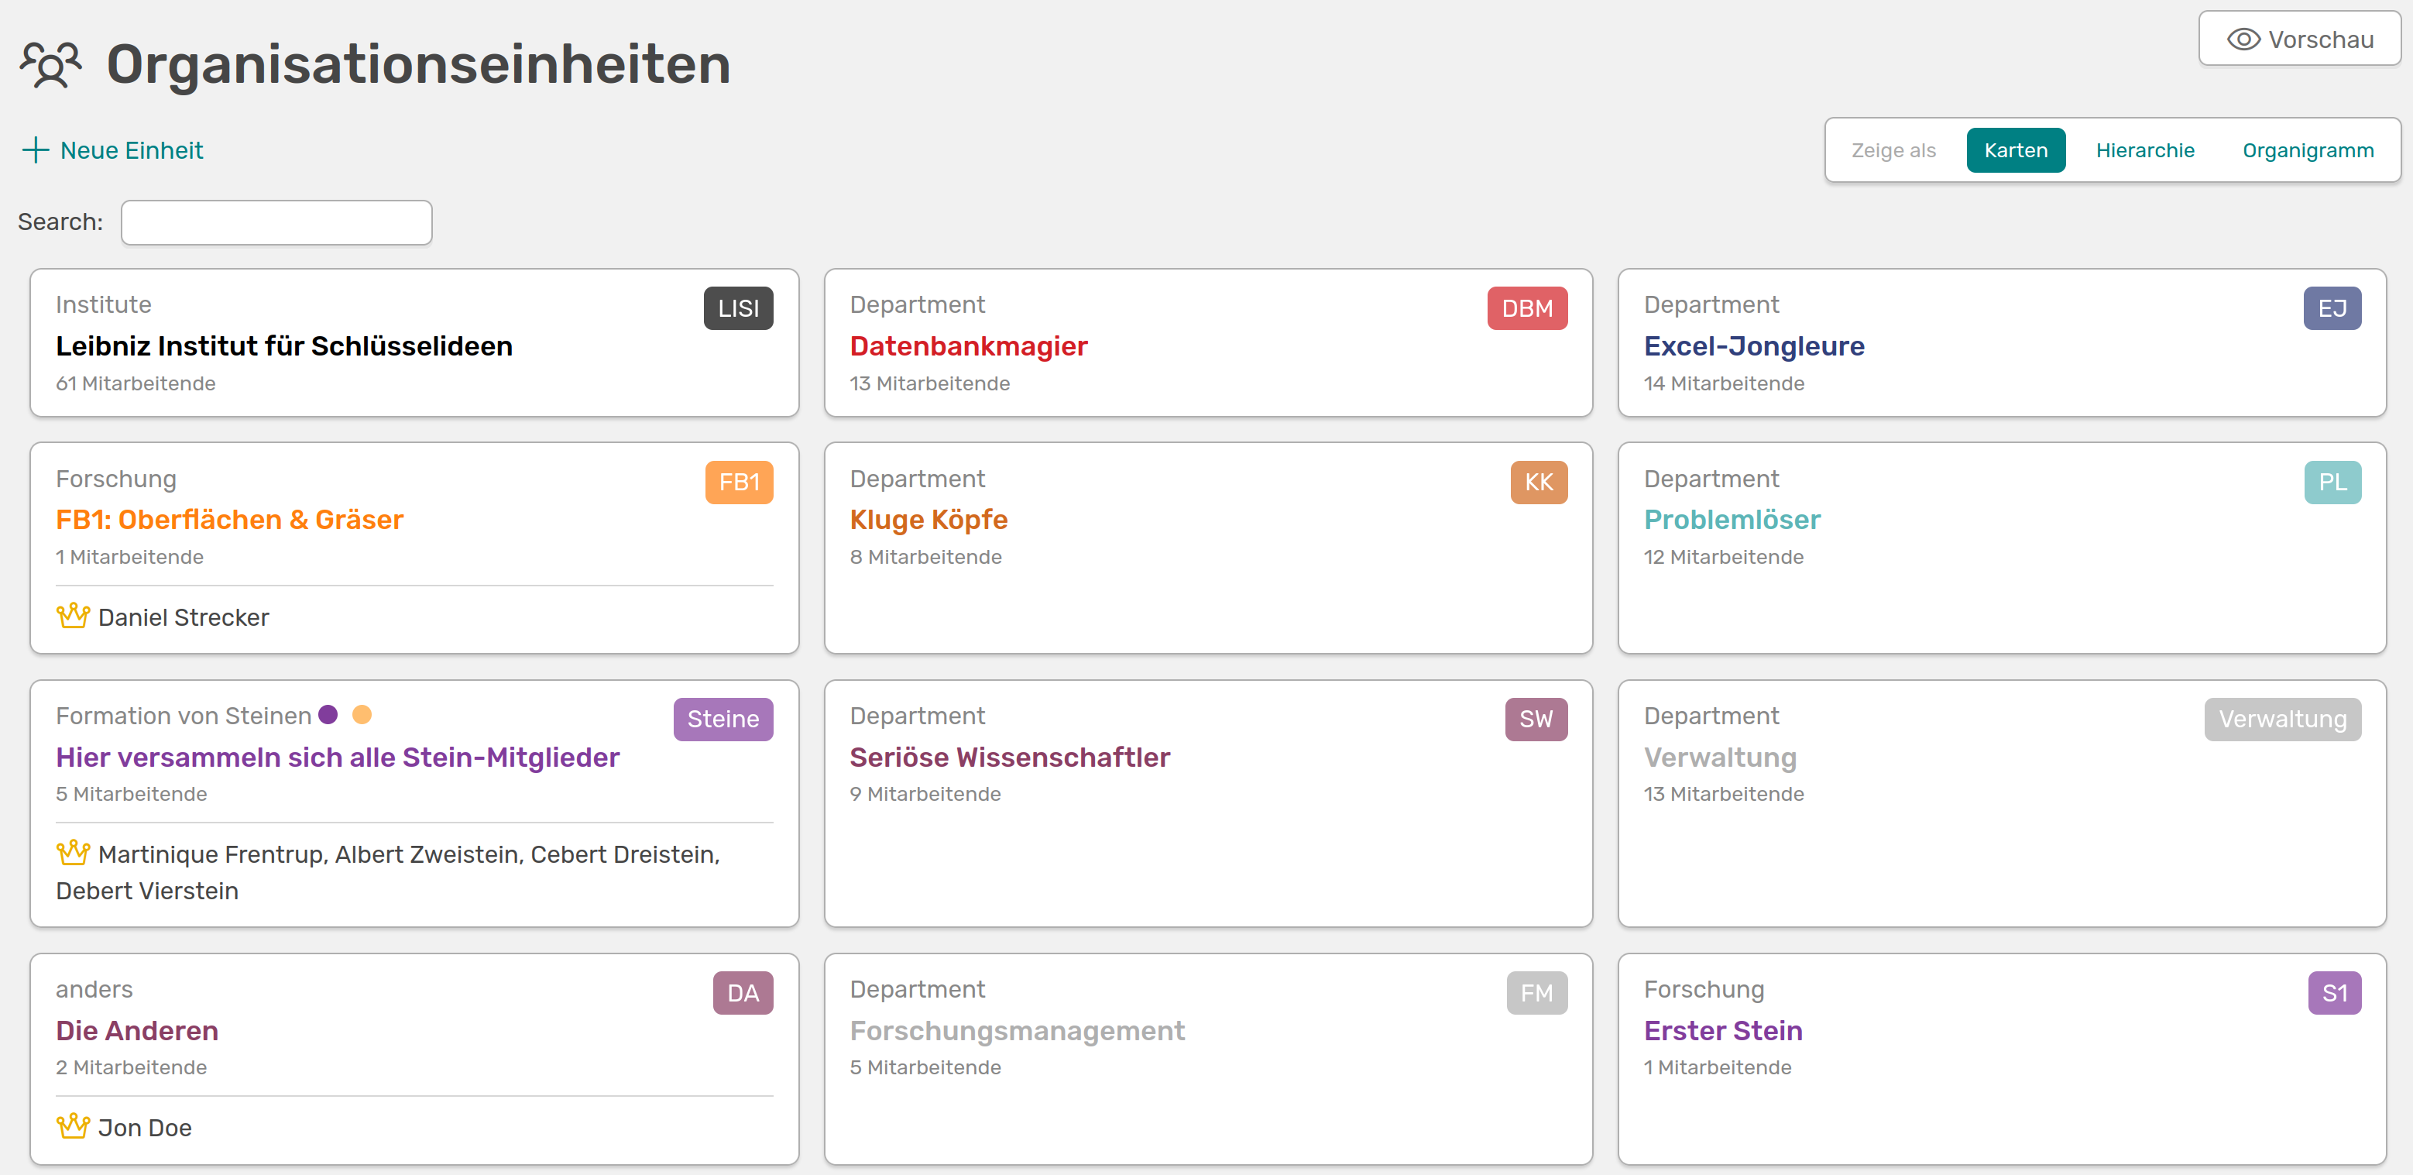Click the orange color dot on Steine card
Screen dimensions: 2413x1175
click(362, 715)
